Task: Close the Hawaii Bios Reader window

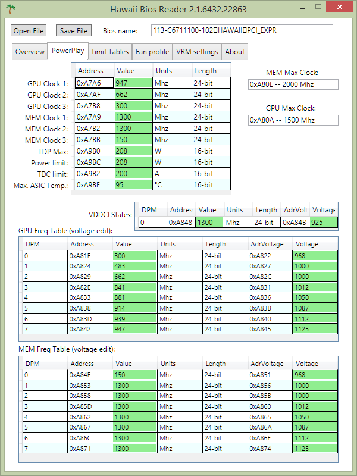Action: coord(339,7)
